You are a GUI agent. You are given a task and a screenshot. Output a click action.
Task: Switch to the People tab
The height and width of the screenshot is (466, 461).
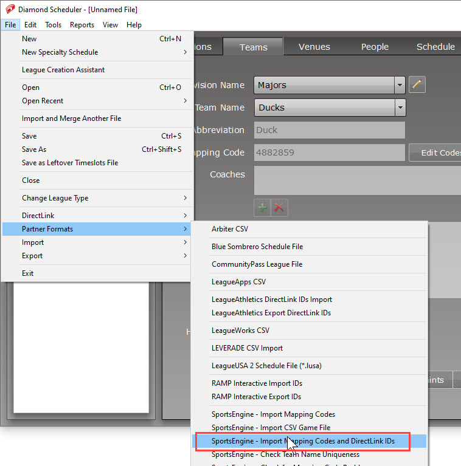pyautogui.click(x=375, y=47)
